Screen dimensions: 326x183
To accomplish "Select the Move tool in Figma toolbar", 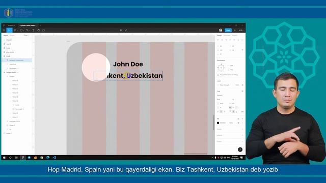I will [9, 30].
